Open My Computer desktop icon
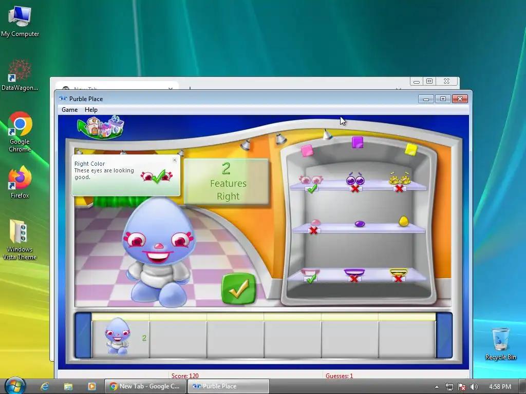 [20, 21]
